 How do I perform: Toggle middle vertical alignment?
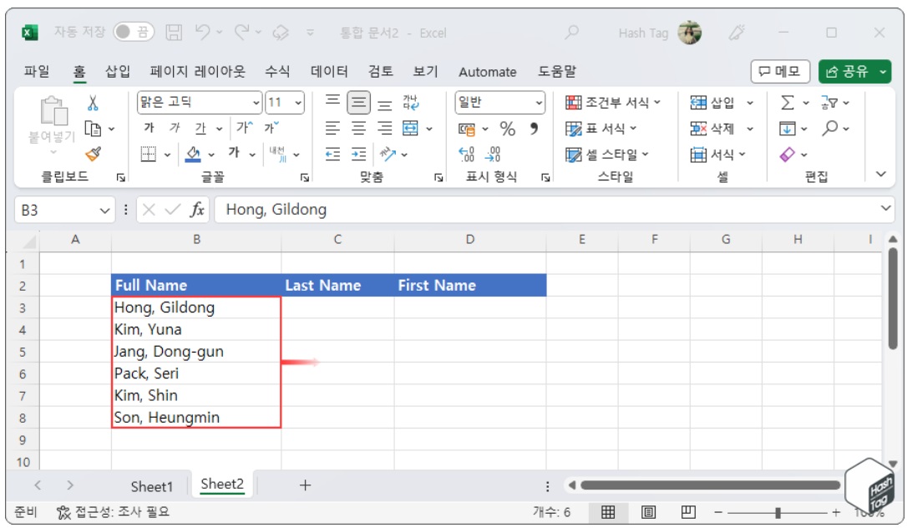358,103
